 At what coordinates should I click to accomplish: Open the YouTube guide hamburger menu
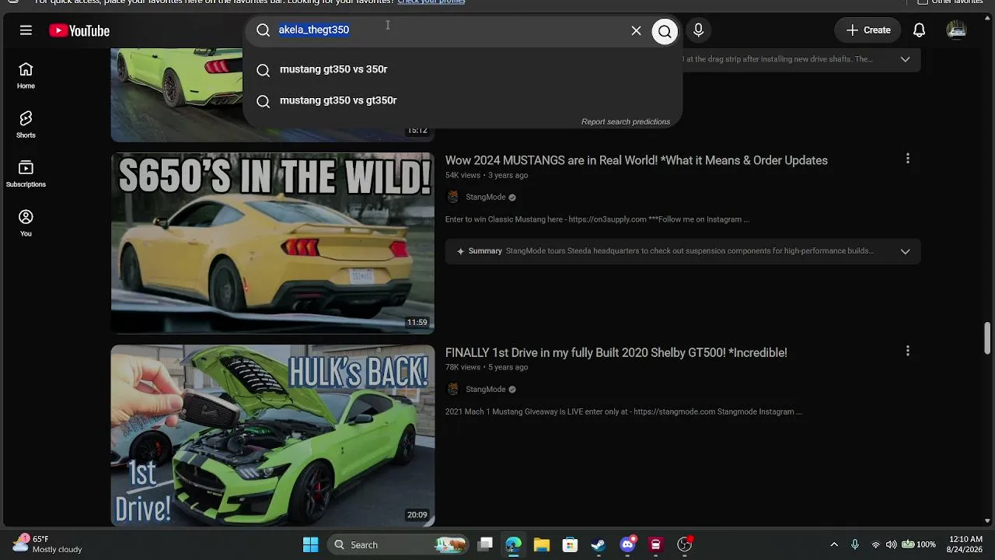tap(26, 30)
